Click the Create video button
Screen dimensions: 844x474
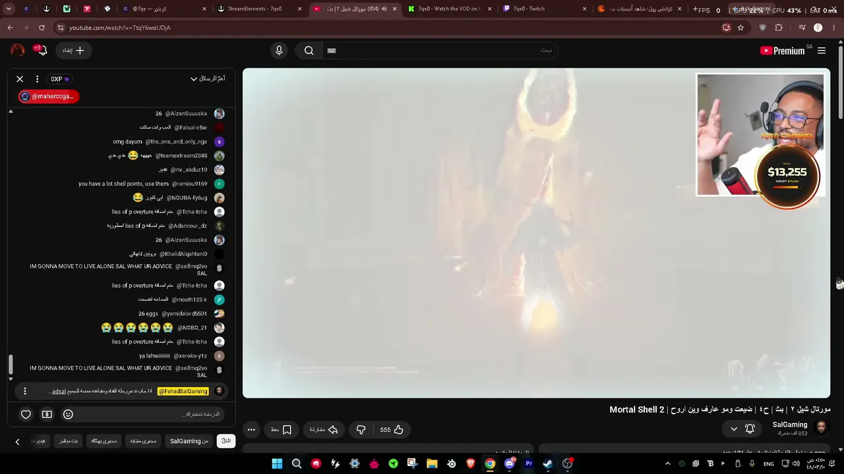coord(74,51)
